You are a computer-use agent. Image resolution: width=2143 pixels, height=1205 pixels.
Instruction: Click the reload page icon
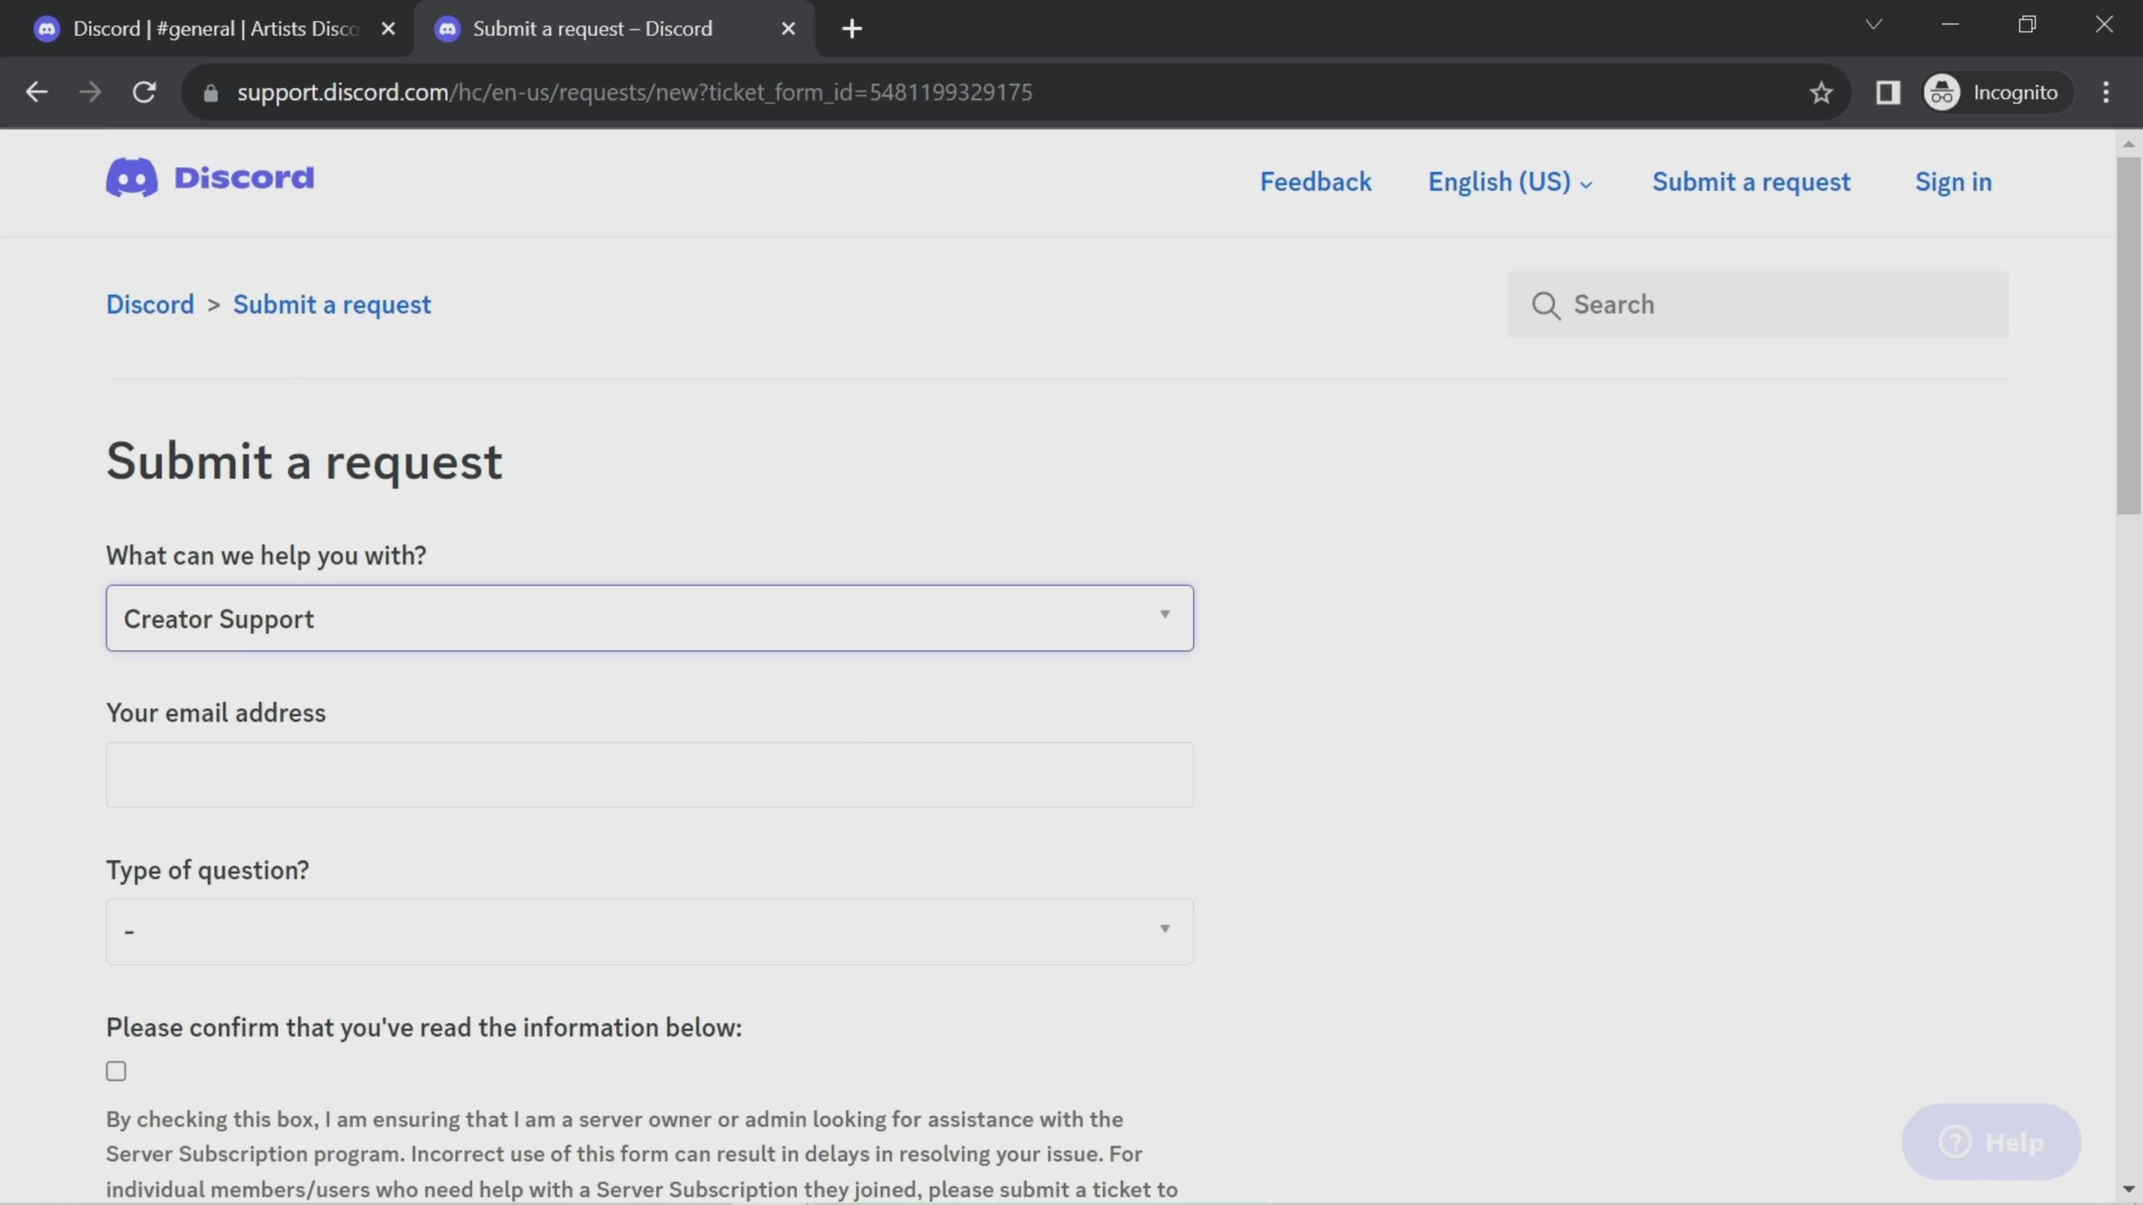pyautogui.click(x=143, y=91)
